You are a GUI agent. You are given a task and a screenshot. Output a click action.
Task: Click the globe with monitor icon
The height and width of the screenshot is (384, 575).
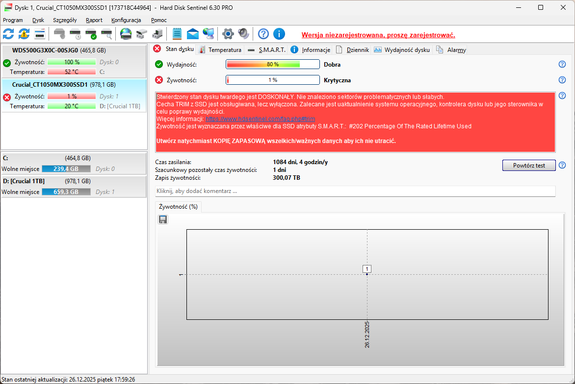[x=209, y=34]
